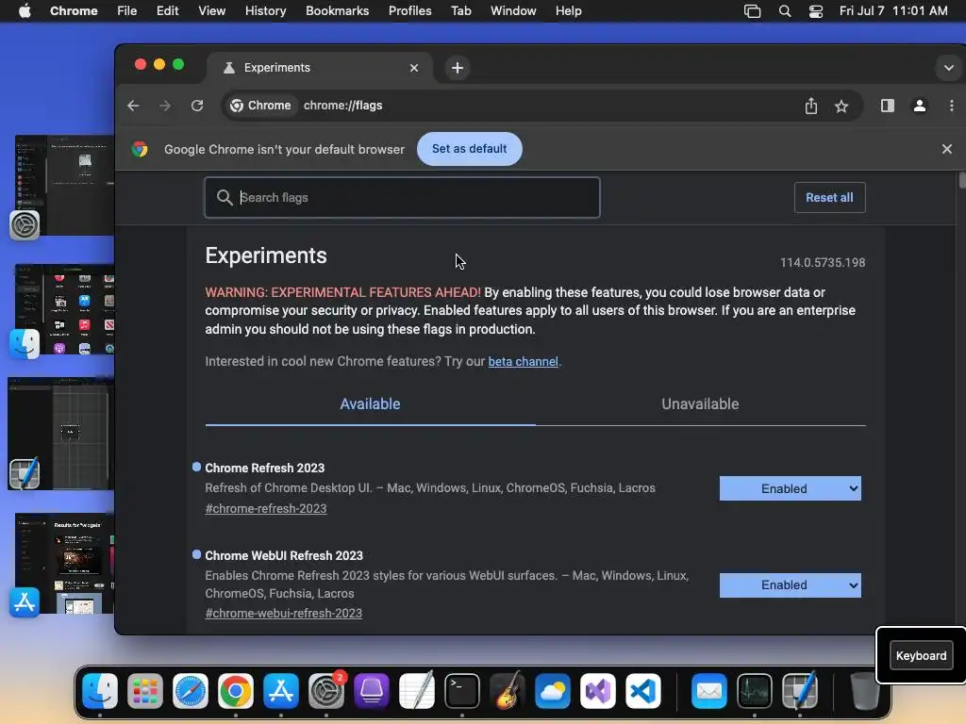The image size is (966, 724).
Task: Open Trash in the Dock
Action: pos(864,691)
